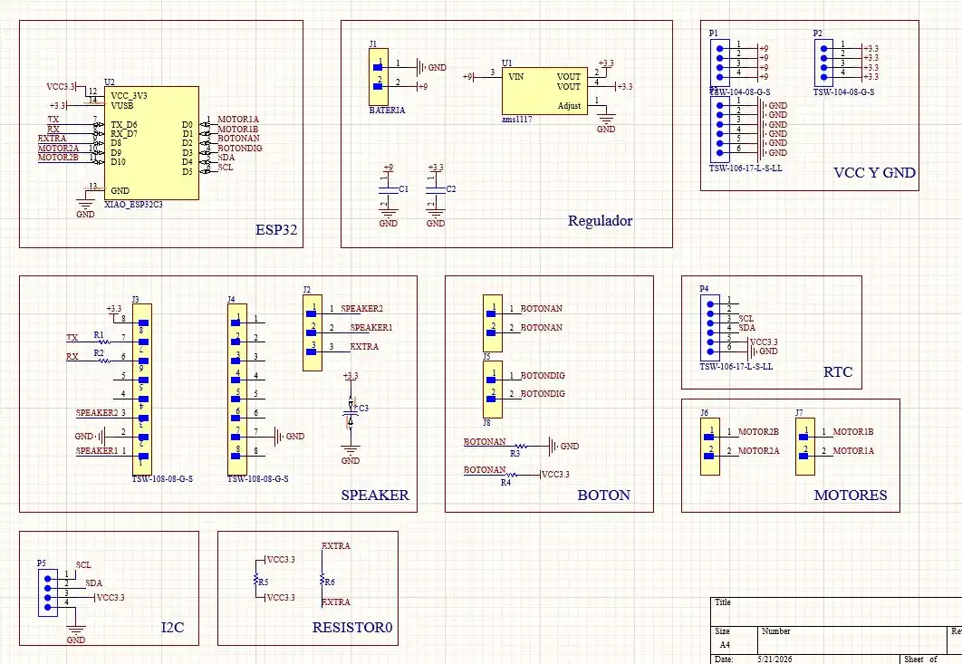Select the P4 header in the RTC block
The width and height of the screenshot is (962, 664).
point(710,328)
